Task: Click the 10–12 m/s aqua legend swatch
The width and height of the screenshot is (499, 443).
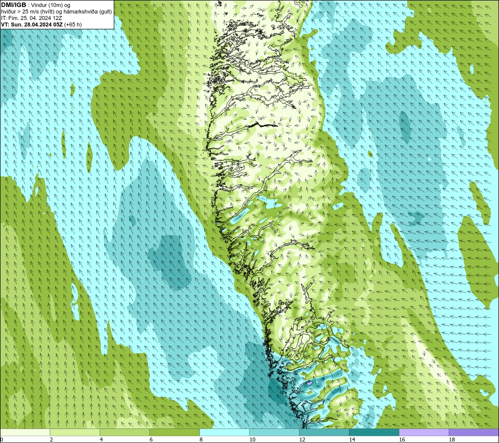Action: click(274, 432)
